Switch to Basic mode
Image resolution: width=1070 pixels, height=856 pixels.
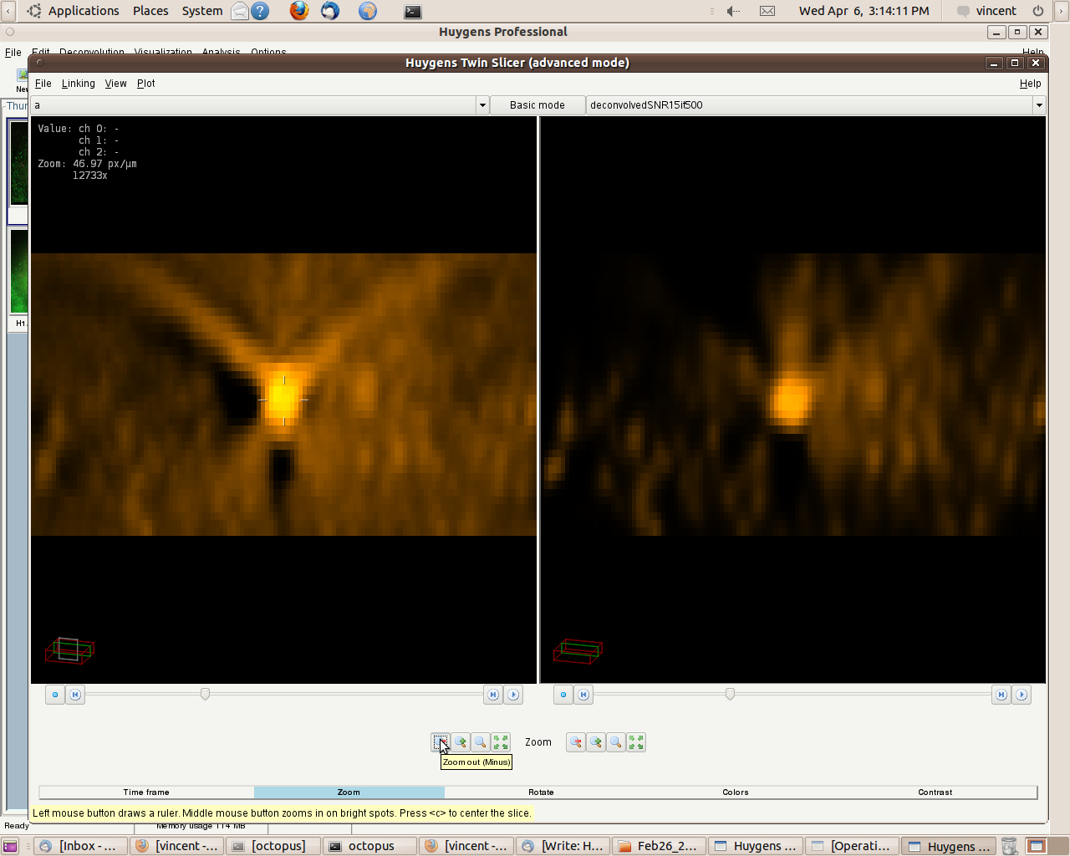(537, 105)
